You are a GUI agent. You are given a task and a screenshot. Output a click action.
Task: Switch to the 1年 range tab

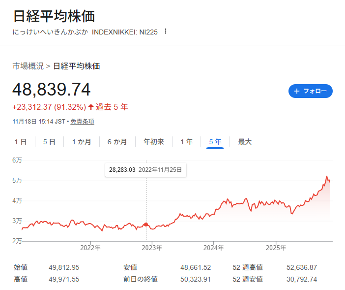pos(186,142)
